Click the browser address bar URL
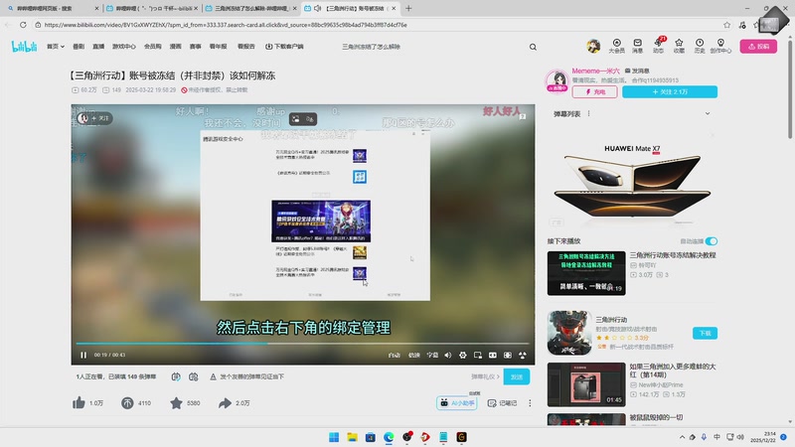 (x=226, y=25)
